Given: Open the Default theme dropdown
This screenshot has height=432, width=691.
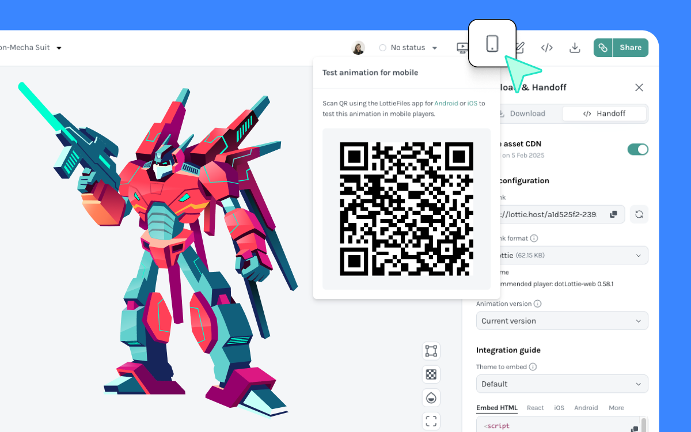Looking at the screenshot, I should (562, 384).
